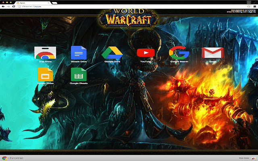
Task: Open the user profile button in title bar
Action: pos(249,2)
